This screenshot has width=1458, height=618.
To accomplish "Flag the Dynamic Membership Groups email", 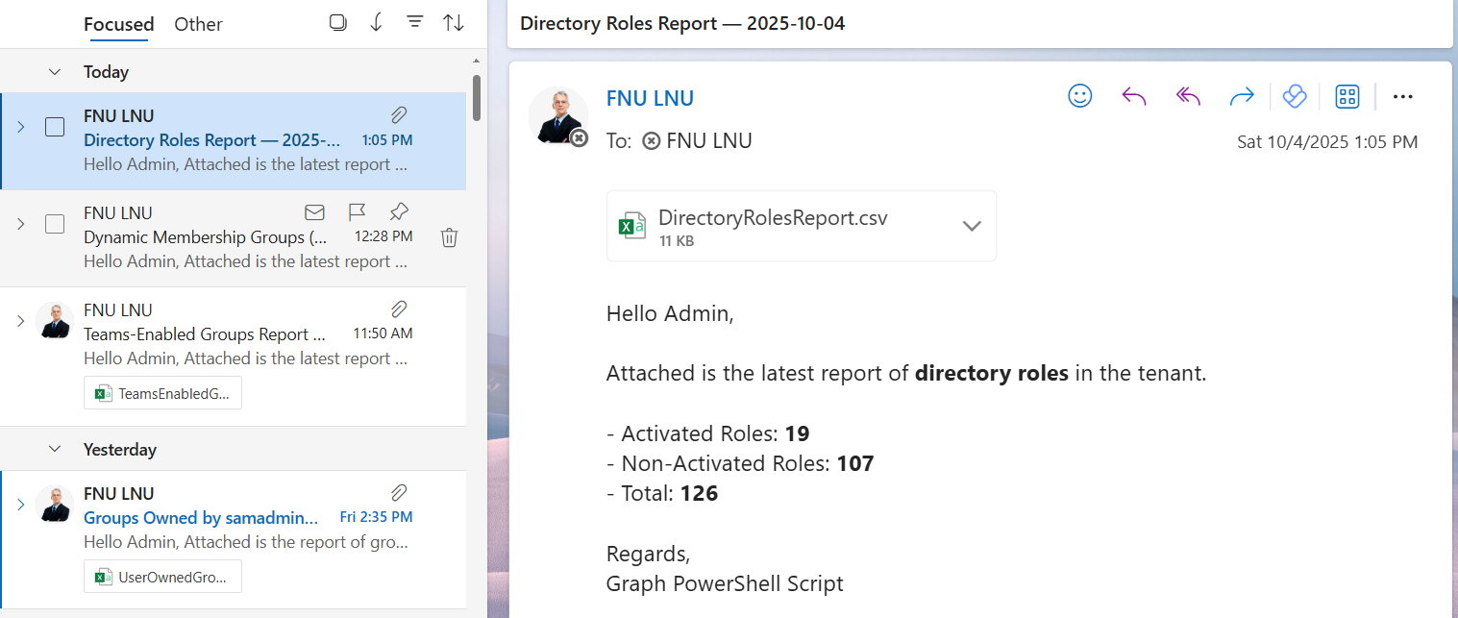I will 357,211.
